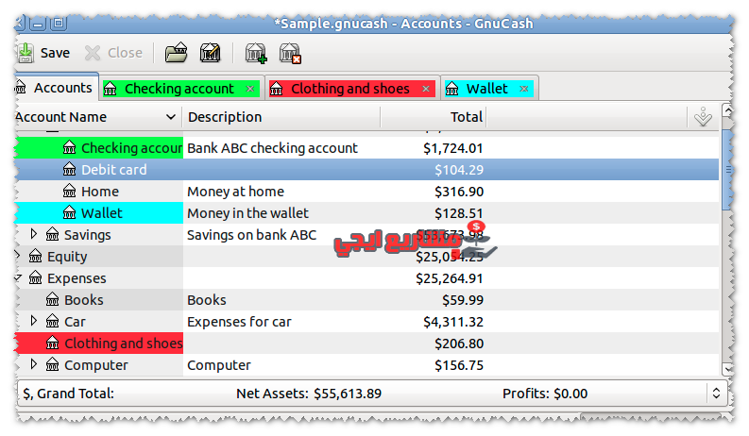Open the Grand Total summary bar selector
Screen dimensions: 749x436
point(716,394)
